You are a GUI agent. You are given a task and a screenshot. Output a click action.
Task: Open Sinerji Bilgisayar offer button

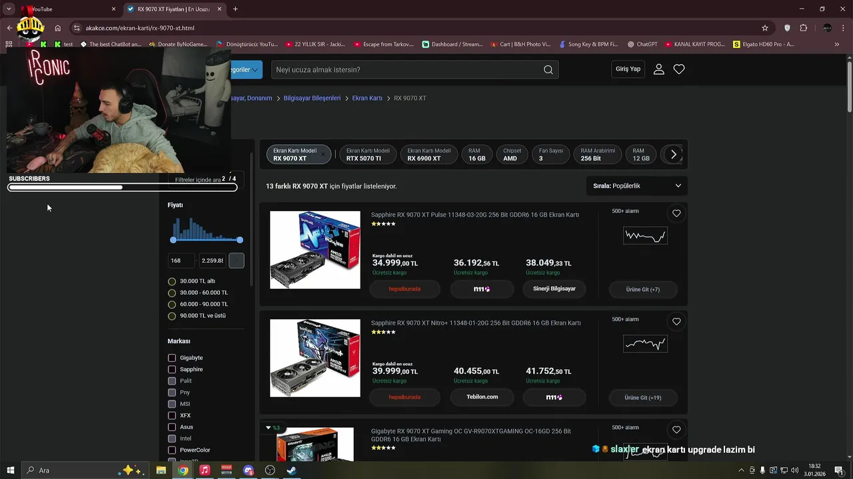(554, 289)
